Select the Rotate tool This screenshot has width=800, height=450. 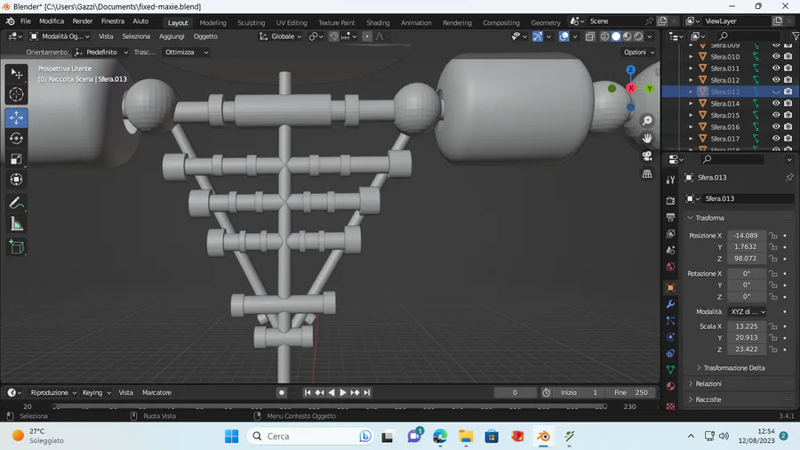[16, 138]
